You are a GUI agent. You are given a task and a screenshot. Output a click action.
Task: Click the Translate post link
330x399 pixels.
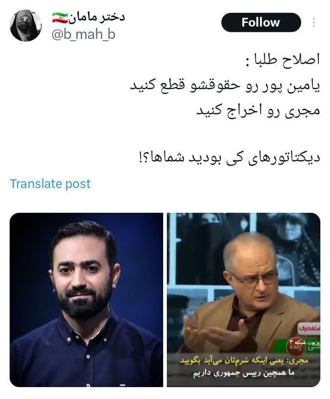50,184
